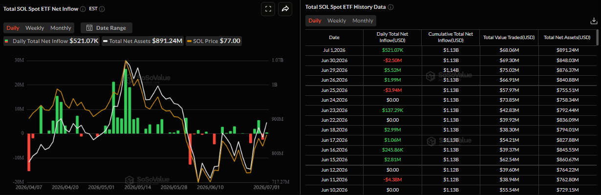
Task: Switch chart to Monthly view
Action: click(61, 28)
